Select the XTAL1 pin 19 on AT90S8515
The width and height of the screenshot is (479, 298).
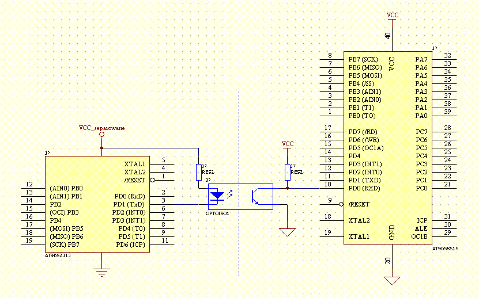click(x=359, y=236)
